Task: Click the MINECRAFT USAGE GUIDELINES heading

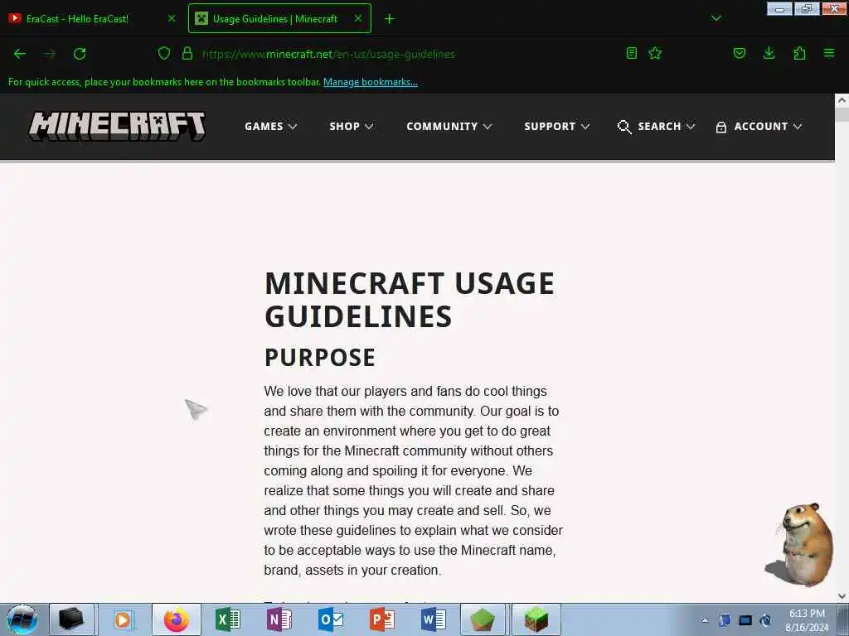Action: 410,300
